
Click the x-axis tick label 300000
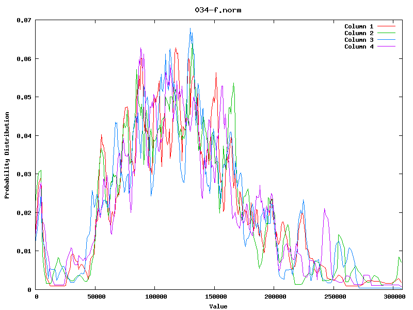tap(394, 297)
